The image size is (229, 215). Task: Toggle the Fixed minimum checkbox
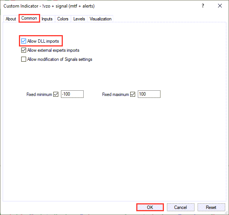point(56,94)
